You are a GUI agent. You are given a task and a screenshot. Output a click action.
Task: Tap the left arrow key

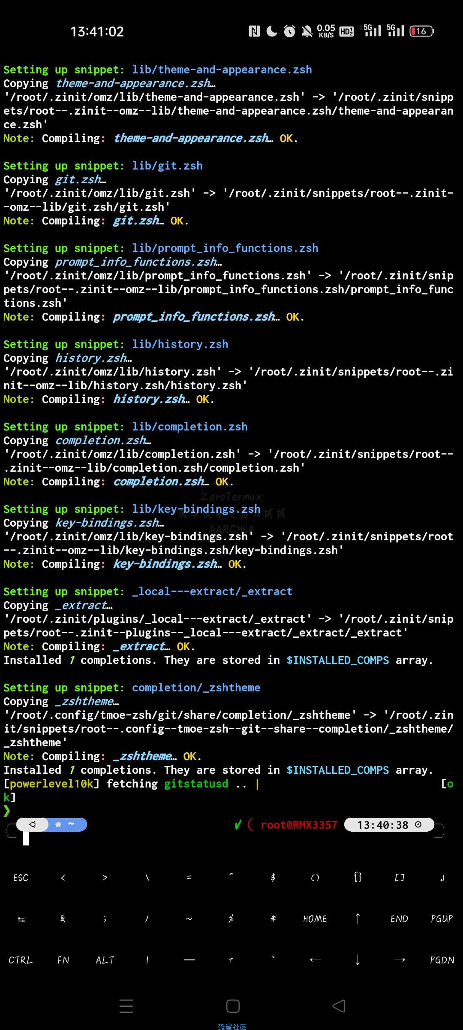pos(316,960)
